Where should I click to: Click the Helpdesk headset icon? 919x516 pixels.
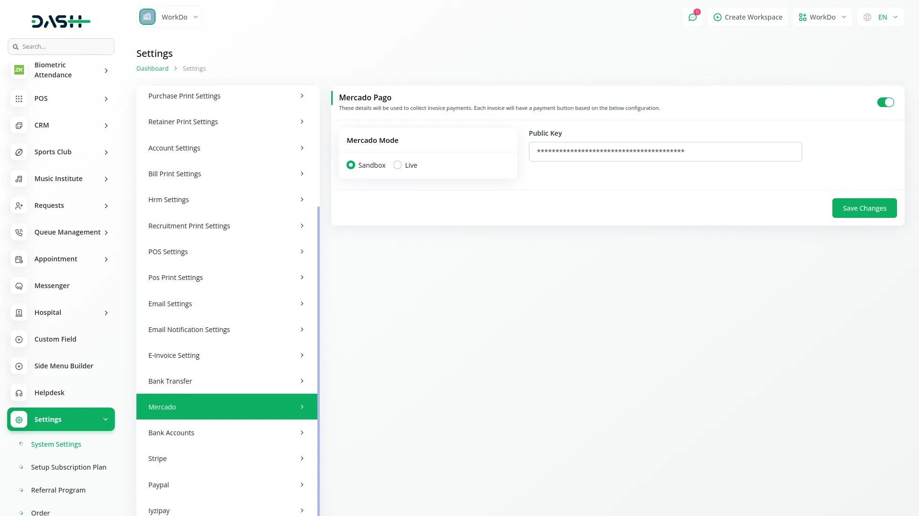point(19,393)
